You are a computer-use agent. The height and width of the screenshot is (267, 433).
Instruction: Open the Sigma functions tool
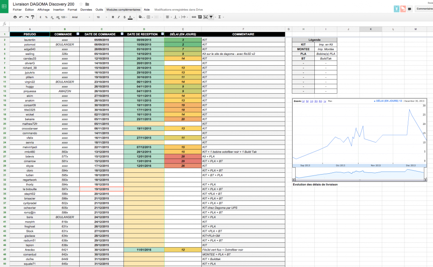tap(220, 17)
